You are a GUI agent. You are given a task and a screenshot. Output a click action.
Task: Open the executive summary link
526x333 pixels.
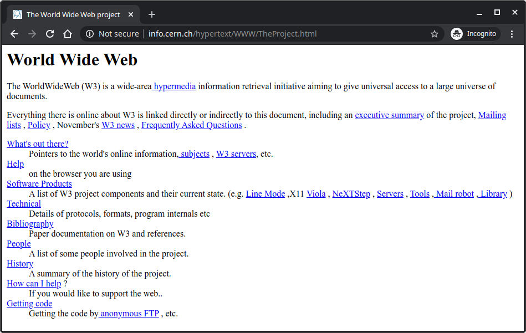point(389,115)
